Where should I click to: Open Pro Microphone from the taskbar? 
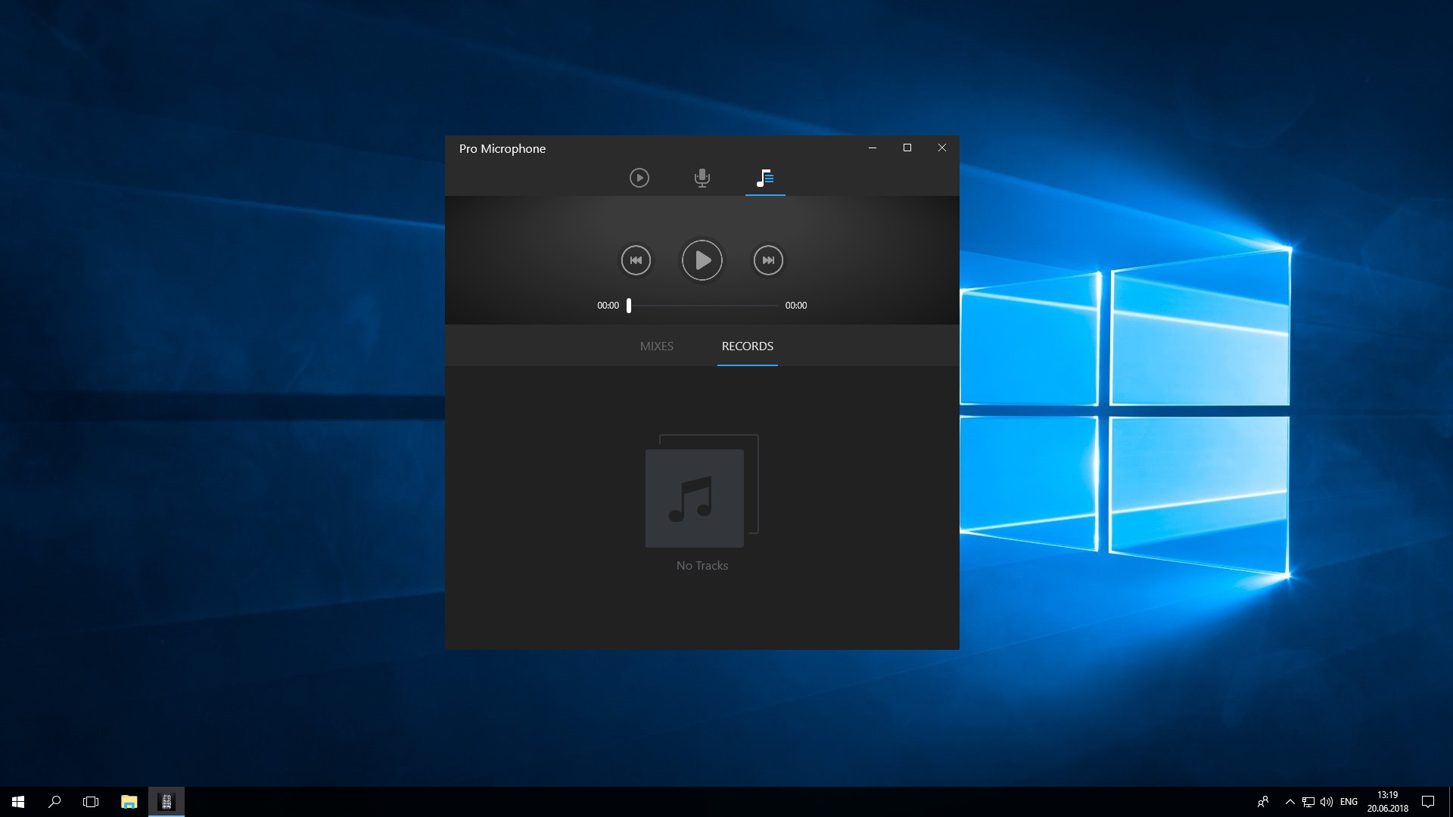pos(166,801)
